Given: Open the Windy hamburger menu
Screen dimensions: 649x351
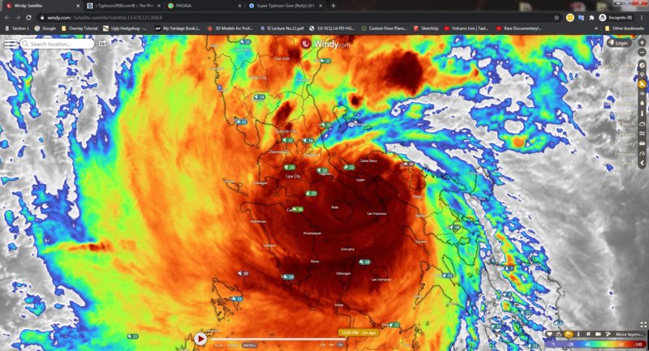Looking at the screenshot, I should click(x=11, y=43).
